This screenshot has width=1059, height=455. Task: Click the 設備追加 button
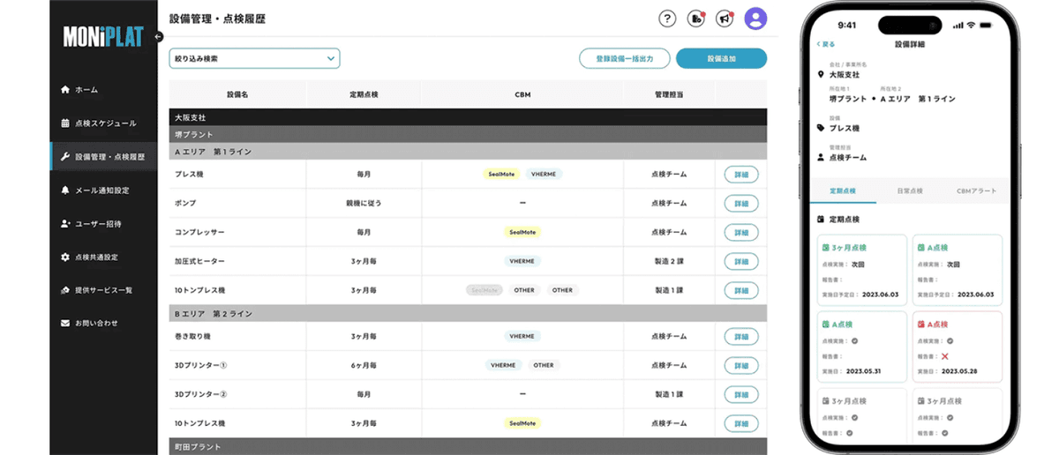[x=721, y=59]
